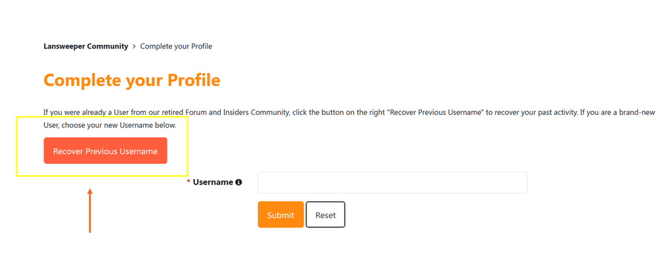
Task: Click the Username field label
Action: [212, 182]
